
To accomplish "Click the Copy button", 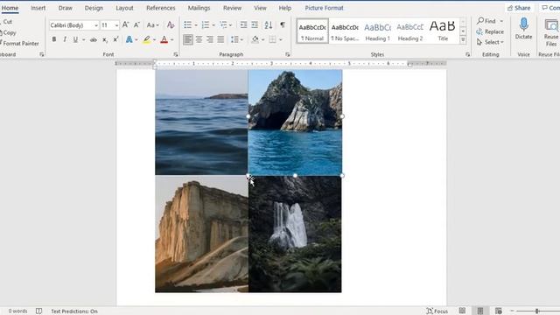I will [x=9, y=32].
